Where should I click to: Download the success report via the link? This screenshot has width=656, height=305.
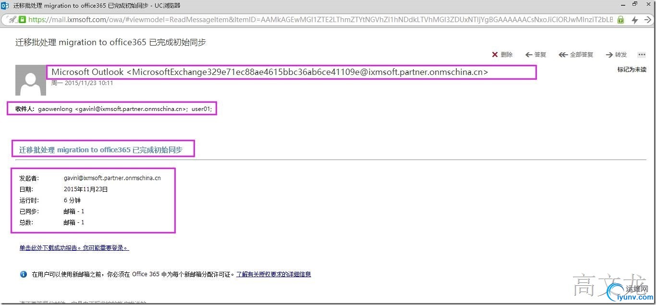point(74,248)
